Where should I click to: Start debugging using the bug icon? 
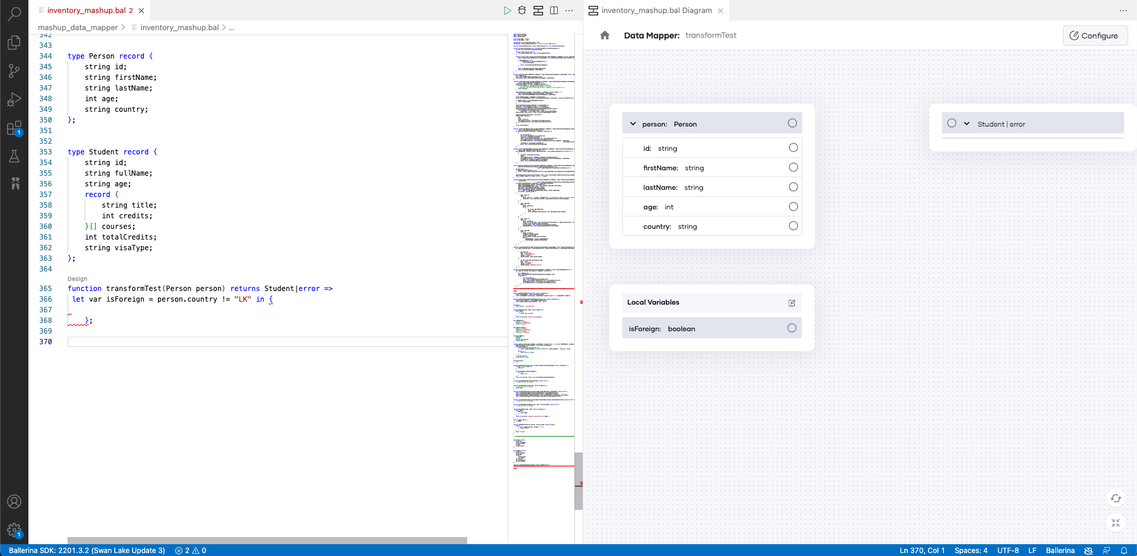(522, 10)
